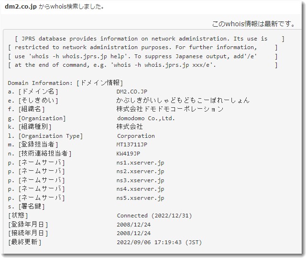Click the 登録年月日 date 2008/12/24

[134, 225]
